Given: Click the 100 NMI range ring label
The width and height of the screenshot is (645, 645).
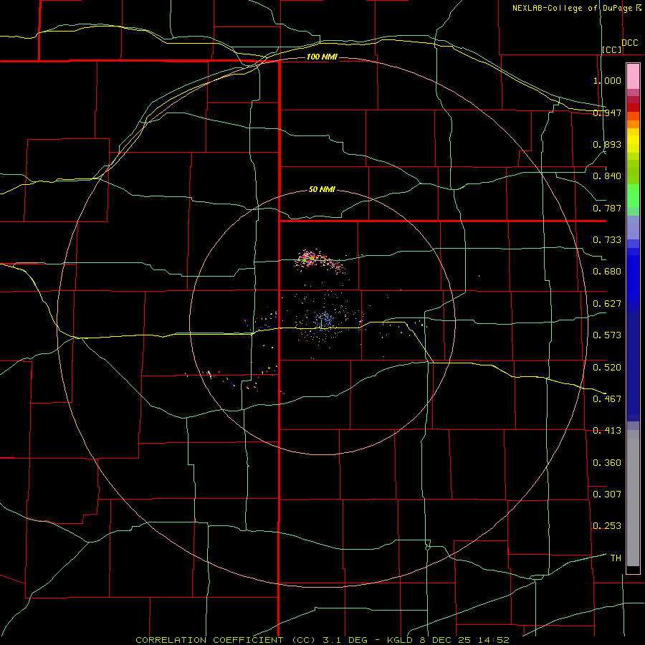Looking at the screenshot, I should coord(322,57).
